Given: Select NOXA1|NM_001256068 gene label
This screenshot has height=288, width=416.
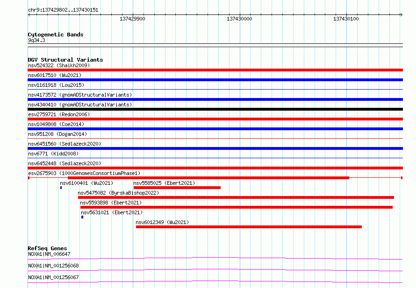Looking at the screenshot, I should (x=53, y=266).
